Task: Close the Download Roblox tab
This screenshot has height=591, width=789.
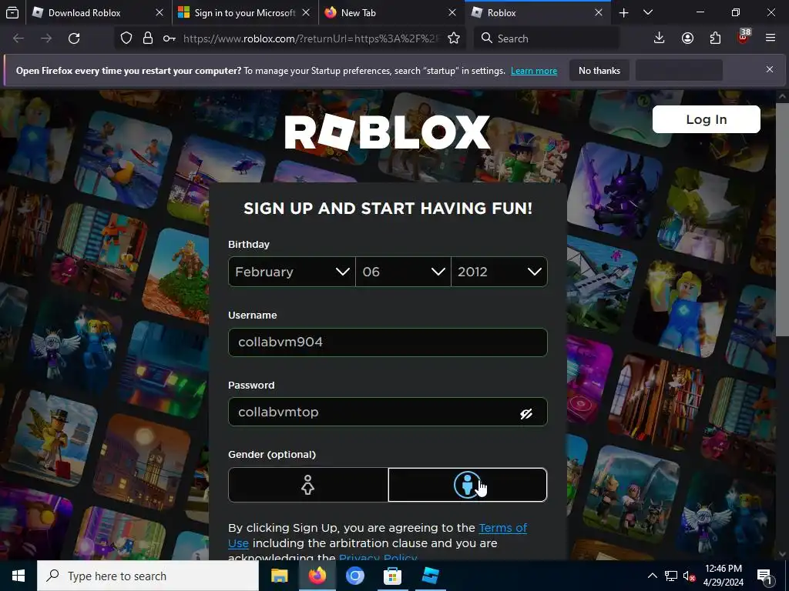Action: 159,12
